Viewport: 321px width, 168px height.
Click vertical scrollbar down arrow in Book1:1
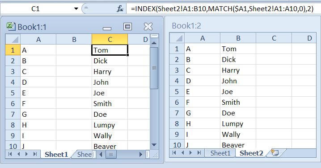pos(154,145)
